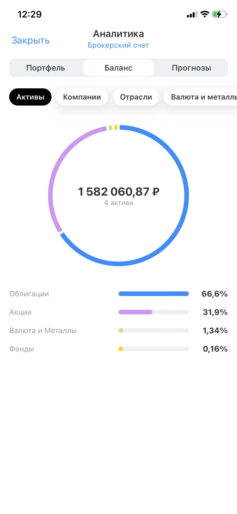The image size is (237, 514).
Task: Open the Брокерский счет account link
Action: pos(118,45)
